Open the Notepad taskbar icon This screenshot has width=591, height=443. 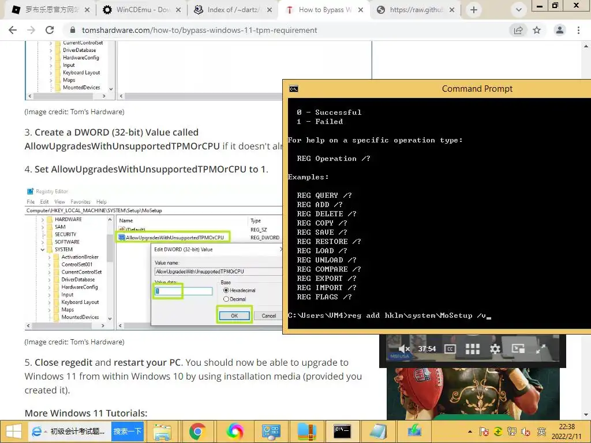(379, 431)
